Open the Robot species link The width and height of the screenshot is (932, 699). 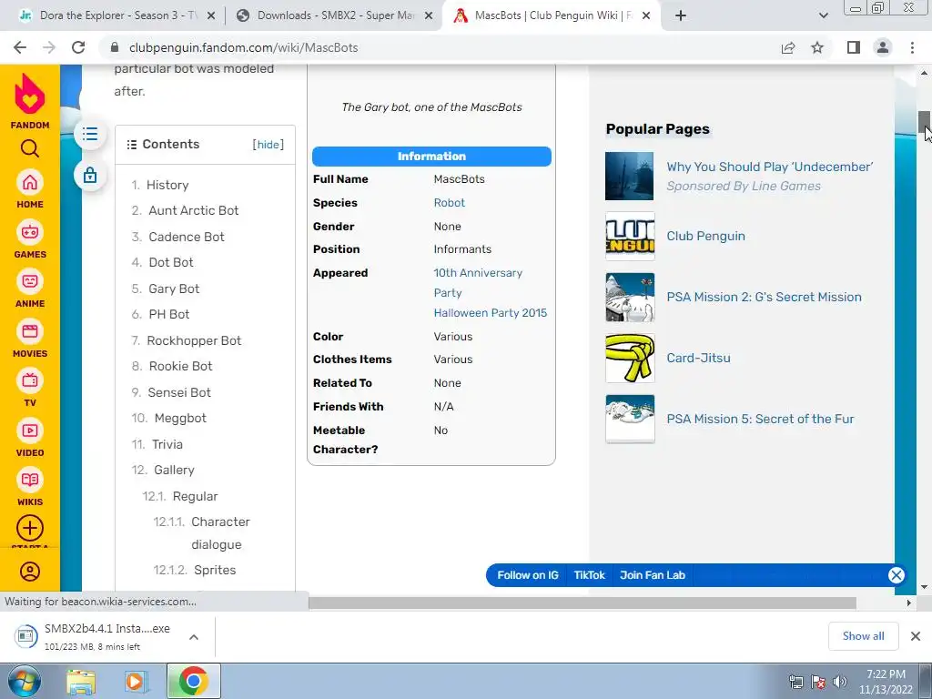(x=450, y=203)
